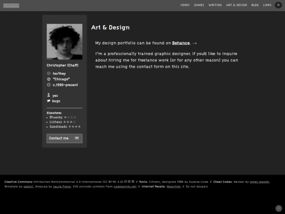Click the Goodreads star rating
Screen dimensions: 285x214
pyautogui.click(x=74, y=127)
